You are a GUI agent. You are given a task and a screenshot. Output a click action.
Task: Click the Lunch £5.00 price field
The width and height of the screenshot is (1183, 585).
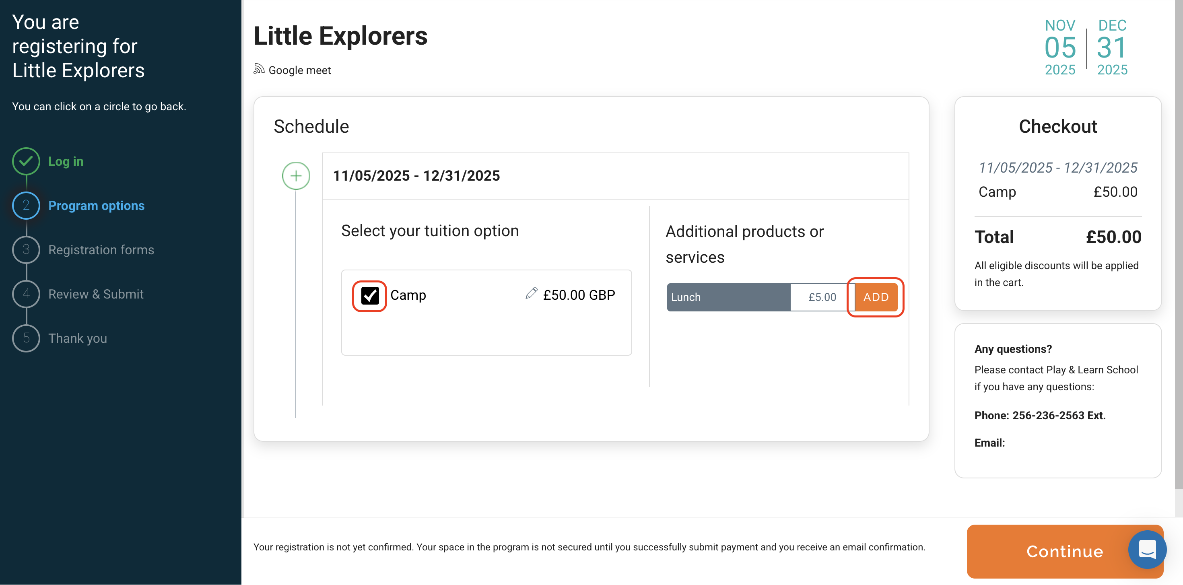point(822,297)
